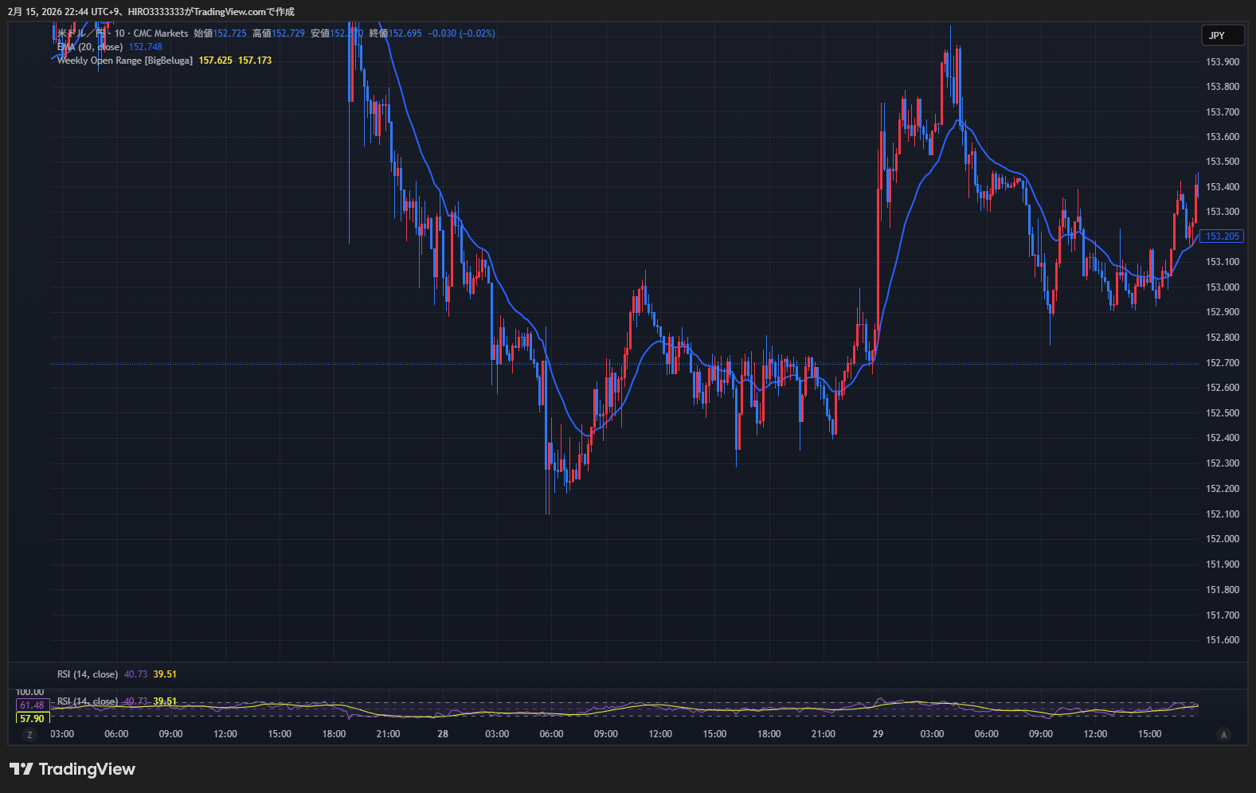
Task: Select the 米ドル/円 symbol legend title
Action: tap(80, 33)
